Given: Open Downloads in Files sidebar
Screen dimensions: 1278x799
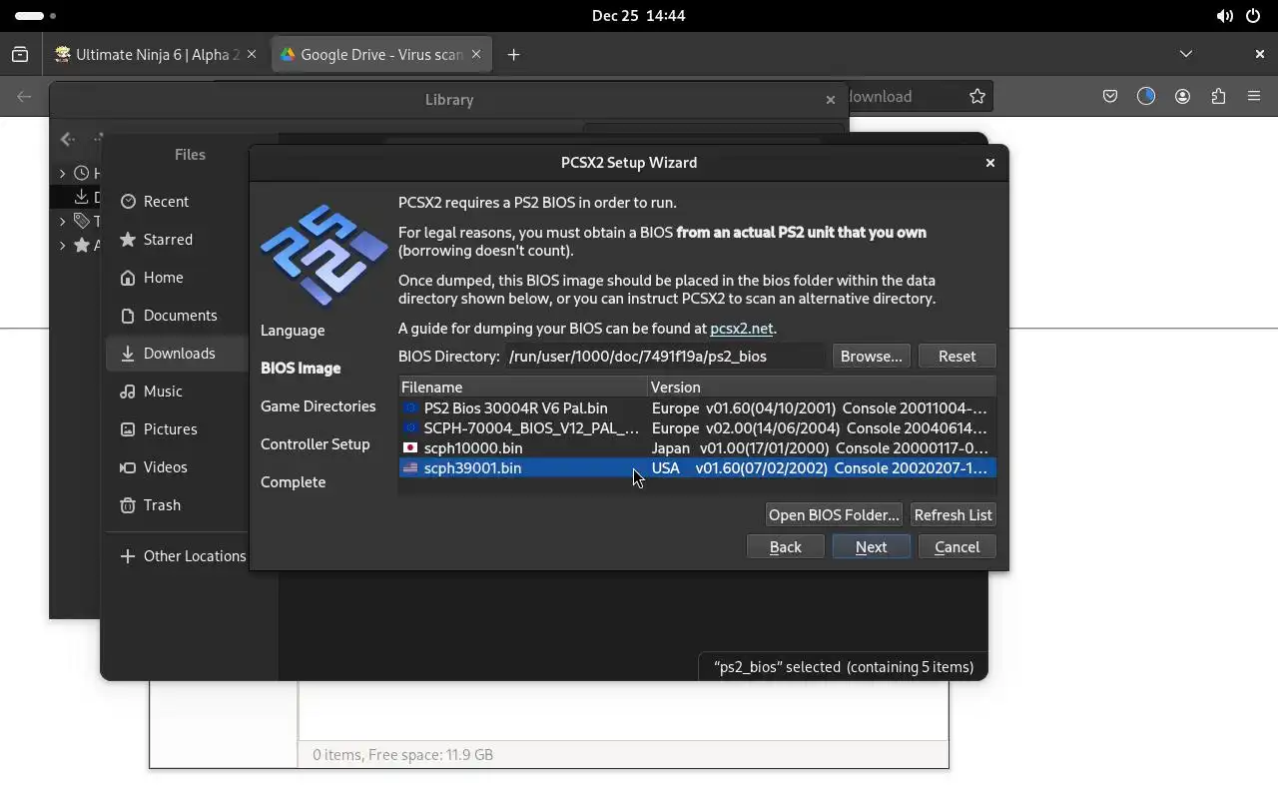Looking at the screenshot, I should pos(177,353).
